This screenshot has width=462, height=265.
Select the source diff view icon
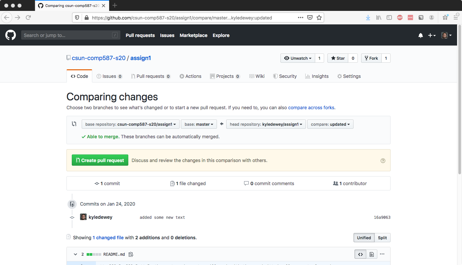[360, 254]
